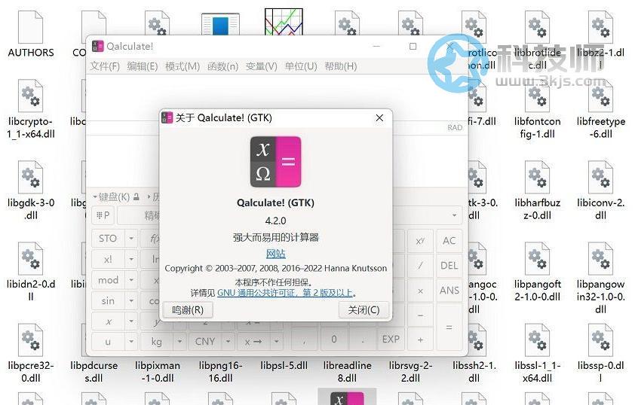
Task: Toggle the P programming keypad button
Action: pyautogui.click(x=103, y=215)
